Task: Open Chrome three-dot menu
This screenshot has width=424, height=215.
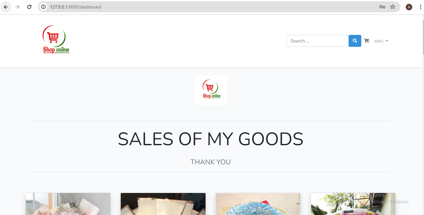Action: pyautogui.click(x=421, y=7)
